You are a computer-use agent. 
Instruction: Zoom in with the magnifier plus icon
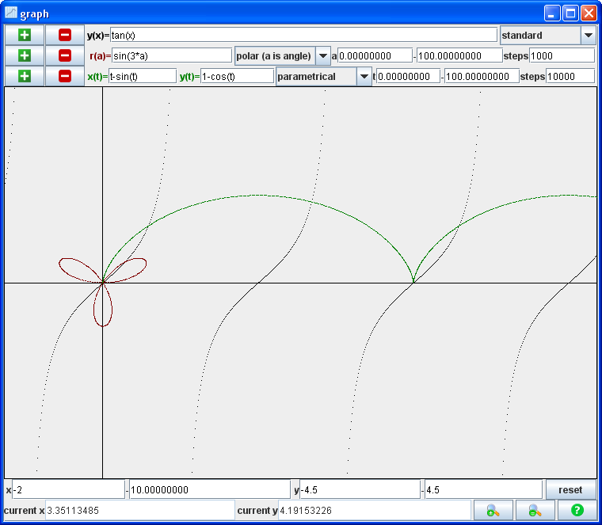(493, 510)
